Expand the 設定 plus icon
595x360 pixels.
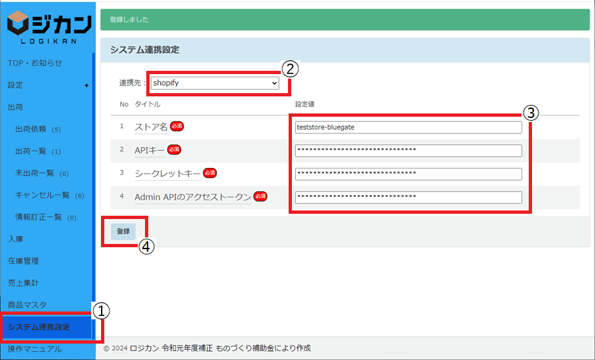87,85
